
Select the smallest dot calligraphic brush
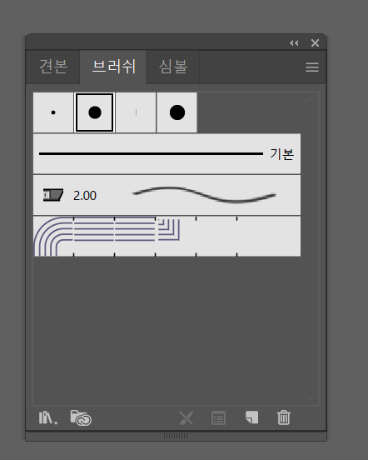(53, 112)
